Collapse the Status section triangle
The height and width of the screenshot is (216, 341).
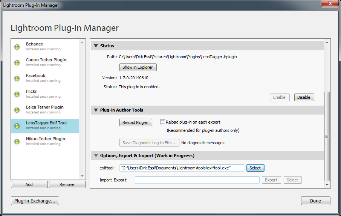[96, 46]
